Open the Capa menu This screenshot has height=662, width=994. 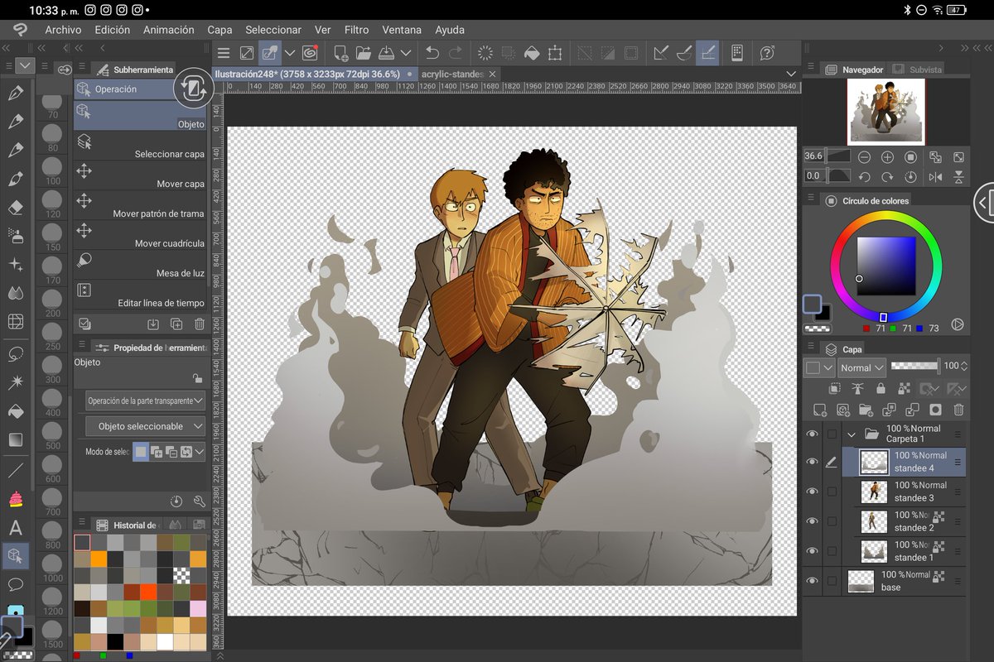pyautogui.click(x=220, y=30)
